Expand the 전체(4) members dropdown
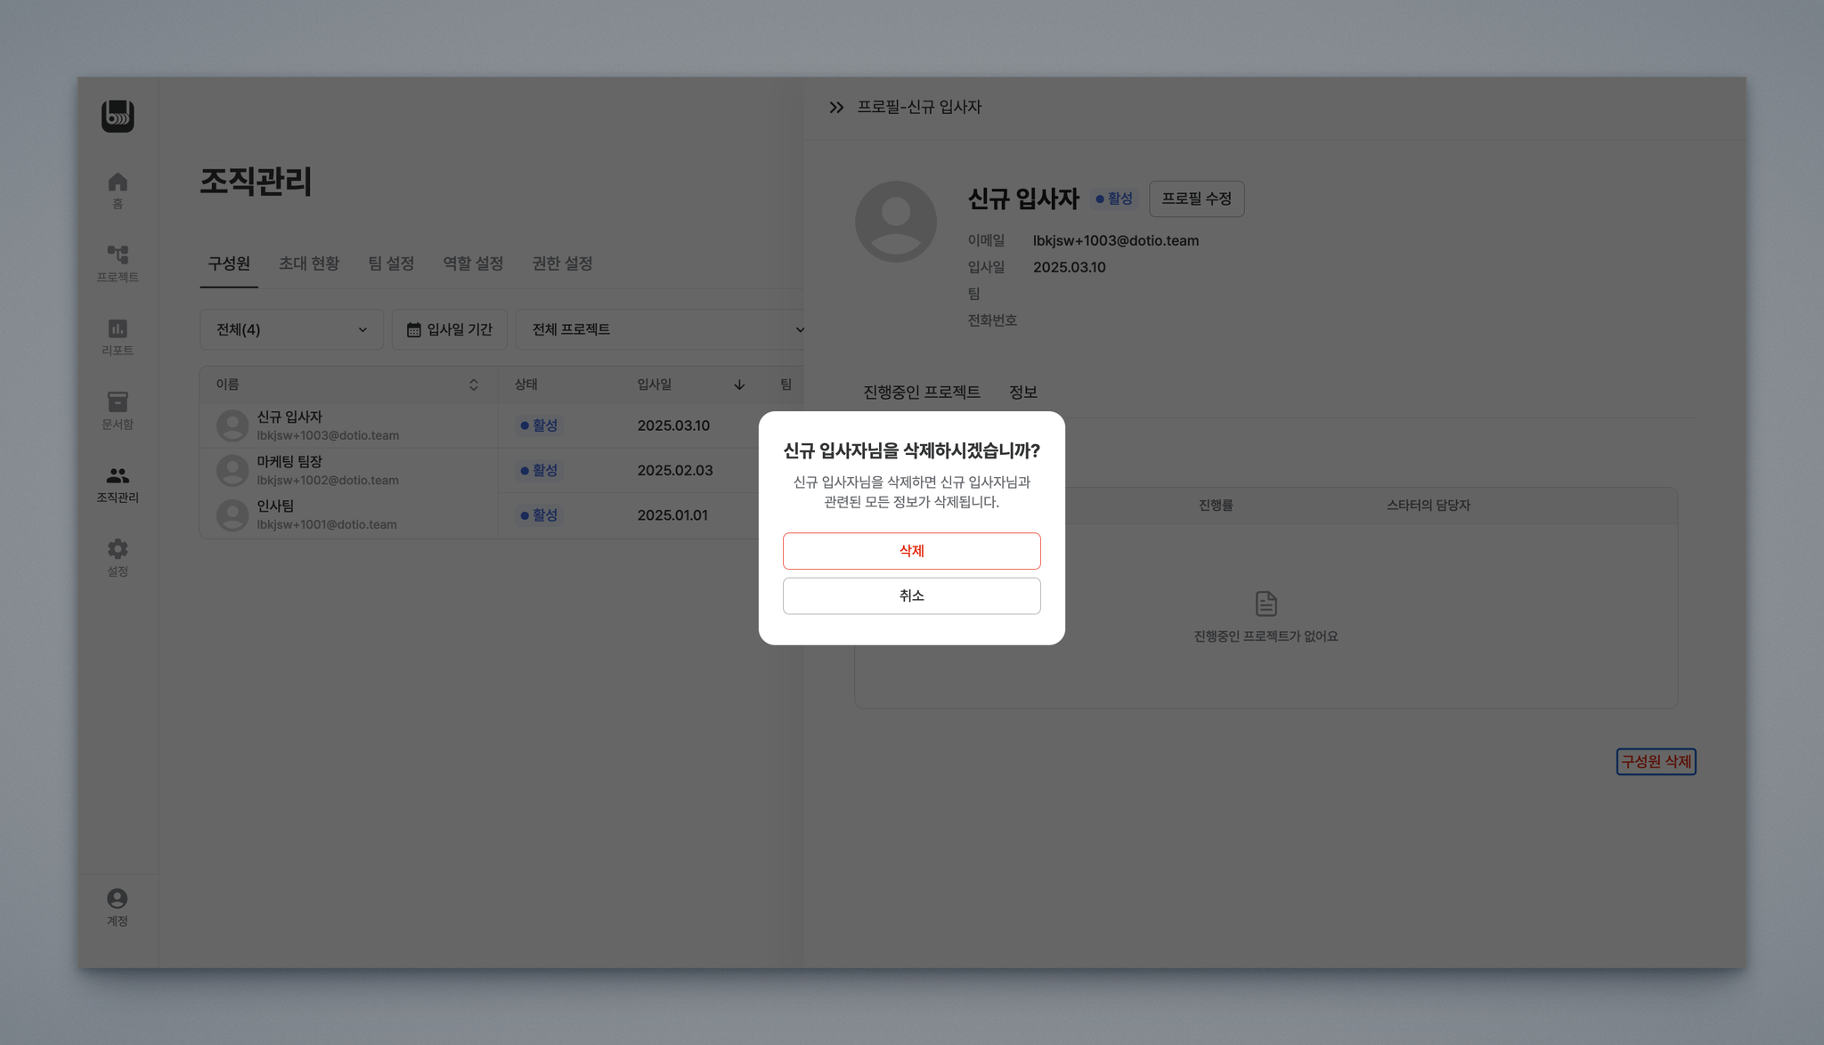The height and width of the screenshot is (1045, 1824). [291, 330]
